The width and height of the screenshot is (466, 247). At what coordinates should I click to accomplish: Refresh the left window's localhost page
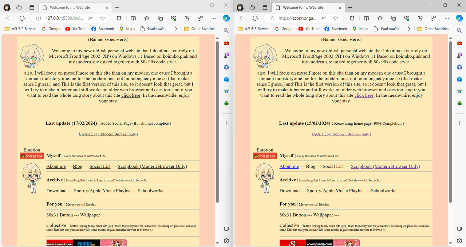point(22,18)
